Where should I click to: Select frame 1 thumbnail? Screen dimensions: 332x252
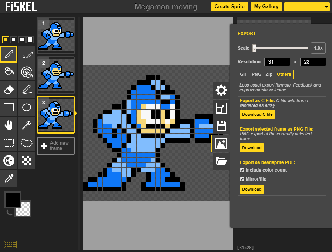click(56, 35)
